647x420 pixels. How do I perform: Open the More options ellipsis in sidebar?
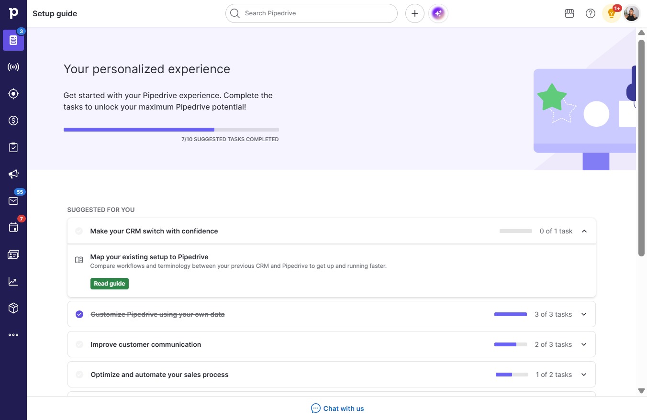tap(13, 335)
